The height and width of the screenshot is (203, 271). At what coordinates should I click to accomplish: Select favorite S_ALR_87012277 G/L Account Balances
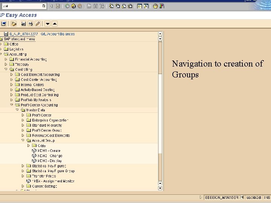tap(42, 34)
